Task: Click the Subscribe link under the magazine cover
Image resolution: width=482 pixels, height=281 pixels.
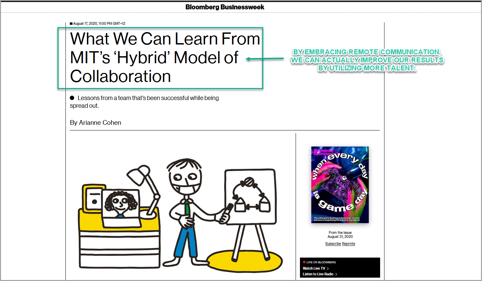Action: click(333, 244)
